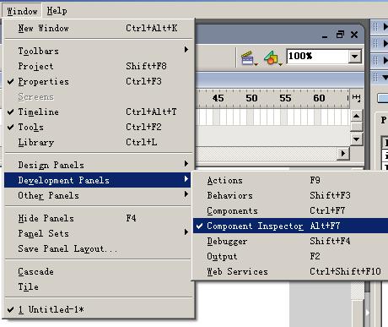Expand the Other Panels submenu

coord(99,195)
